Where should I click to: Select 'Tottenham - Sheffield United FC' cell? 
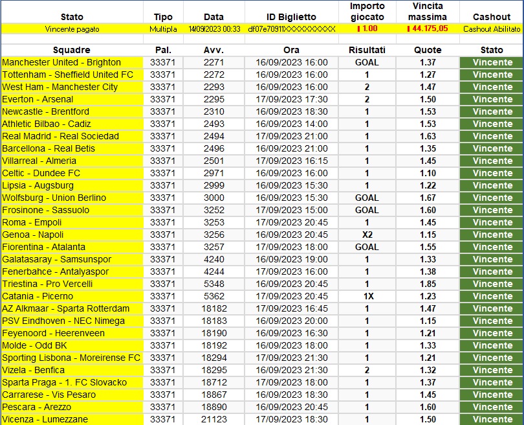72,75
